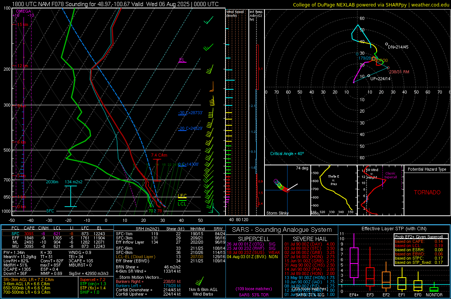
Task: Click the 'Theta-E v. Pres' label
Action: [x=334, y=180]
